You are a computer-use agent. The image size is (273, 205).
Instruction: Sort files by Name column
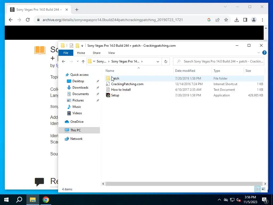[x=110, y=70]
